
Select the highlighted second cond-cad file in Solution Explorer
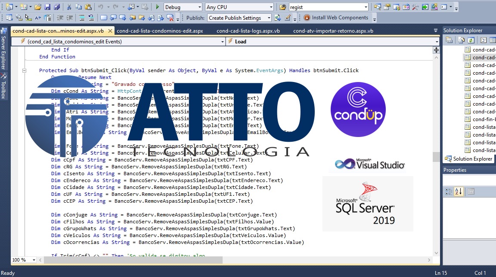(x=480, y=58)
